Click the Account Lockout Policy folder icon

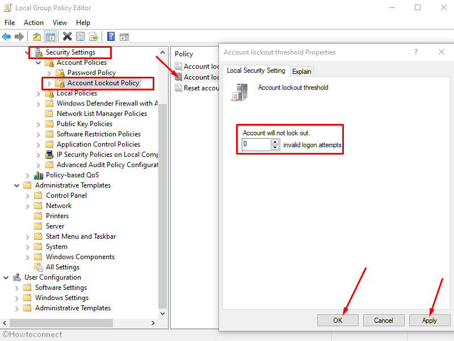click(x=60, y=83)
